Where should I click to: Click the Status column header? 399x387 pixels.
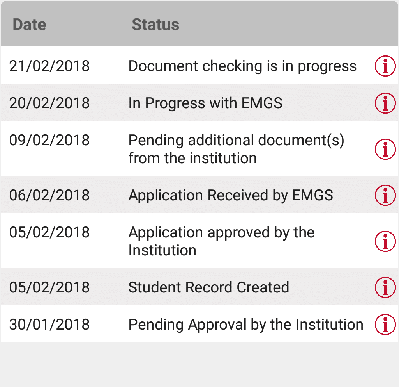(155, 25)
